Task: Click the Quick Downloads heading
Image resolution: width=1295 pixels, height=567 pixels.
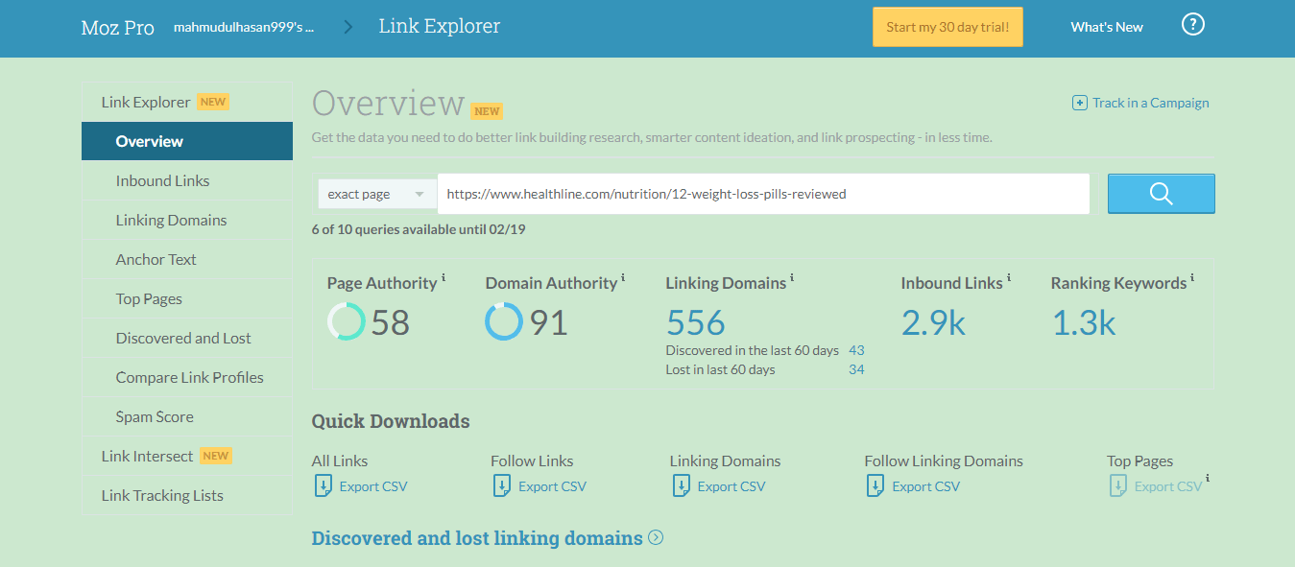Action: [x=391, y=421]
